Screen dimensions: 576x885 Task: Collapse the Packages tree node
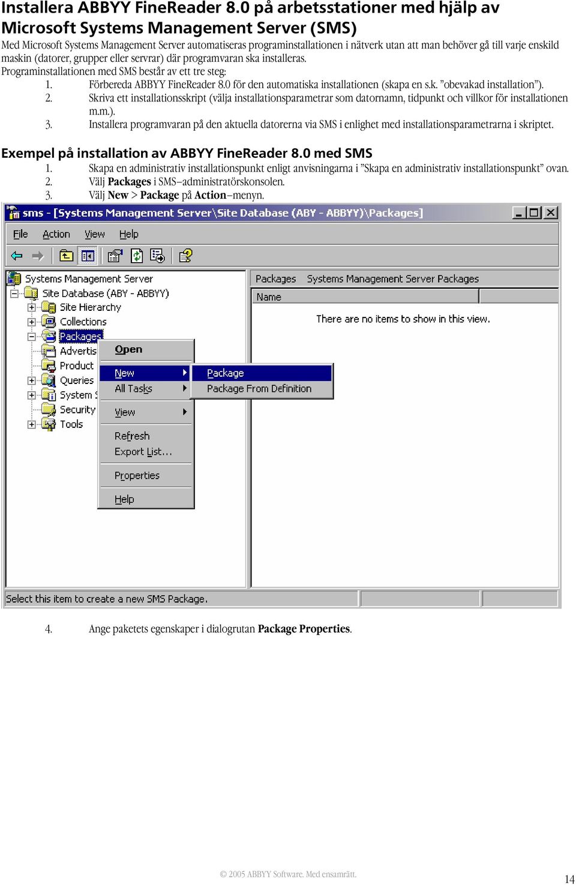pos(32,337)
